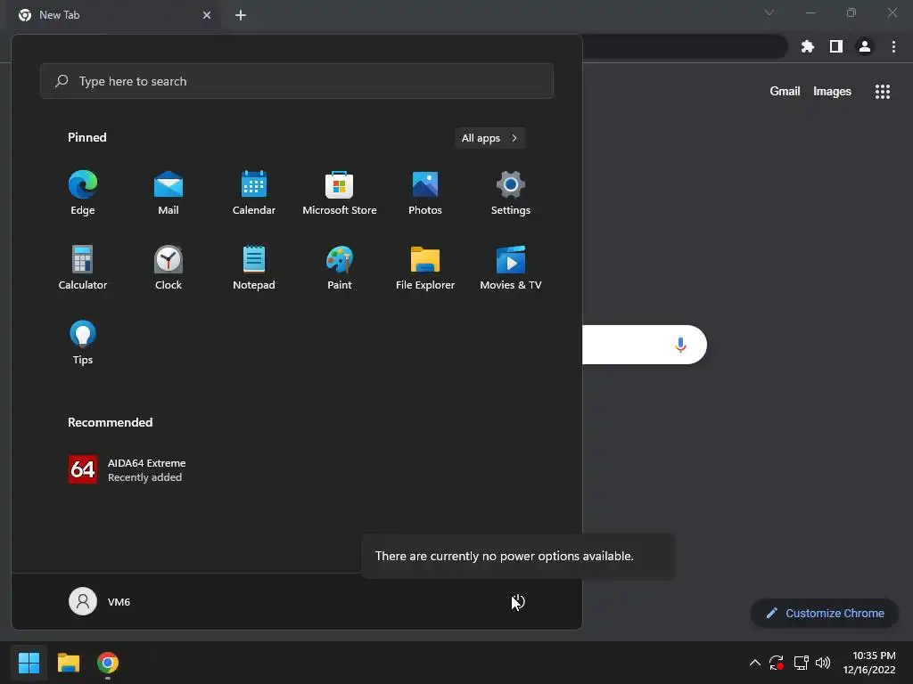Open Notepad

tap(254, 267)
